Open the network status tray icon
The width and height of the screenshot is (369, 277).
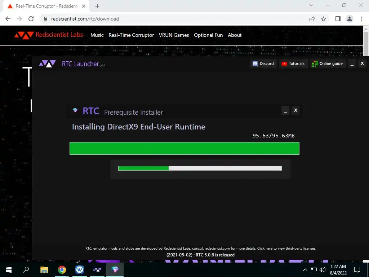(x=314, y=270)
